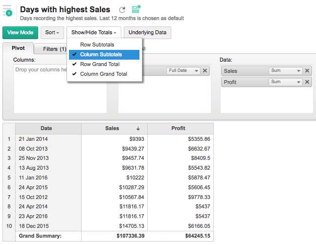316x245 pixels.
Task: Toggle Column Grand Total option
Action: pyautogui.click(x=103, y=74)
